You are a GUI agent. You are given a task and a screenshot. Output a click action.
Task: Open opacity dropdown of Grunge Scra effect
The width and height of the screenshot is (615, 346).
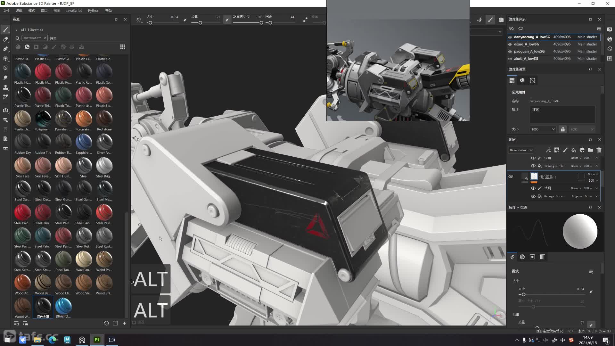pos(588,196)
